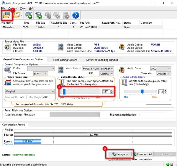
Task: Select the Source path radio button
Action: 25,115
